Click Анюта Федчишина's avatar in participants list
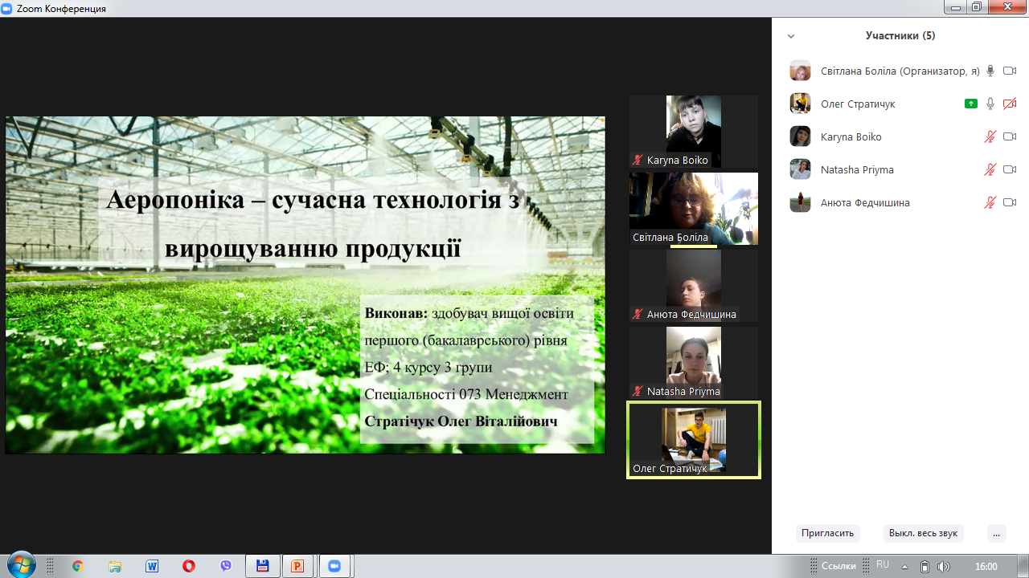 (800, 202)
